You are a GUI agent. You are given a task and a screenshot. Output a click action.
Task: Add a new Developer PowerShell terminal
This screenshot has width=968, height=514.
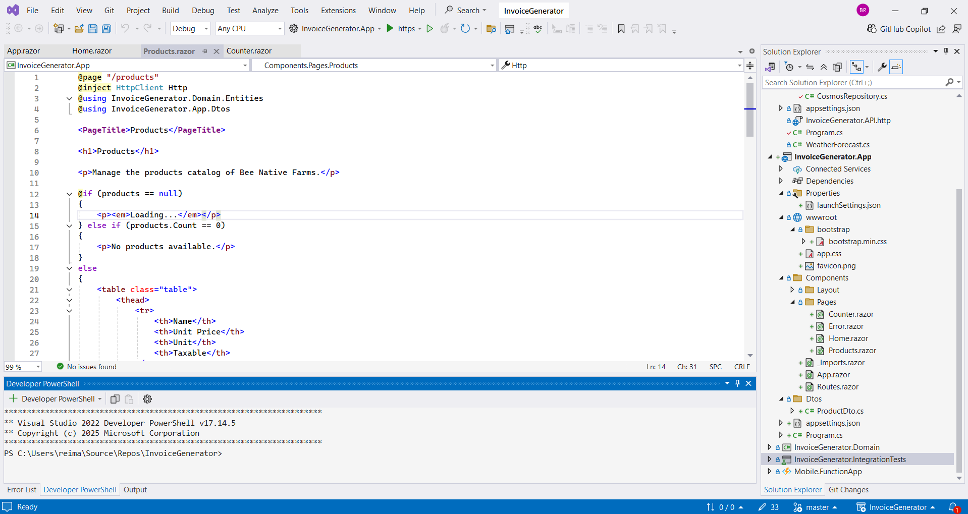[x=13, y=398]
